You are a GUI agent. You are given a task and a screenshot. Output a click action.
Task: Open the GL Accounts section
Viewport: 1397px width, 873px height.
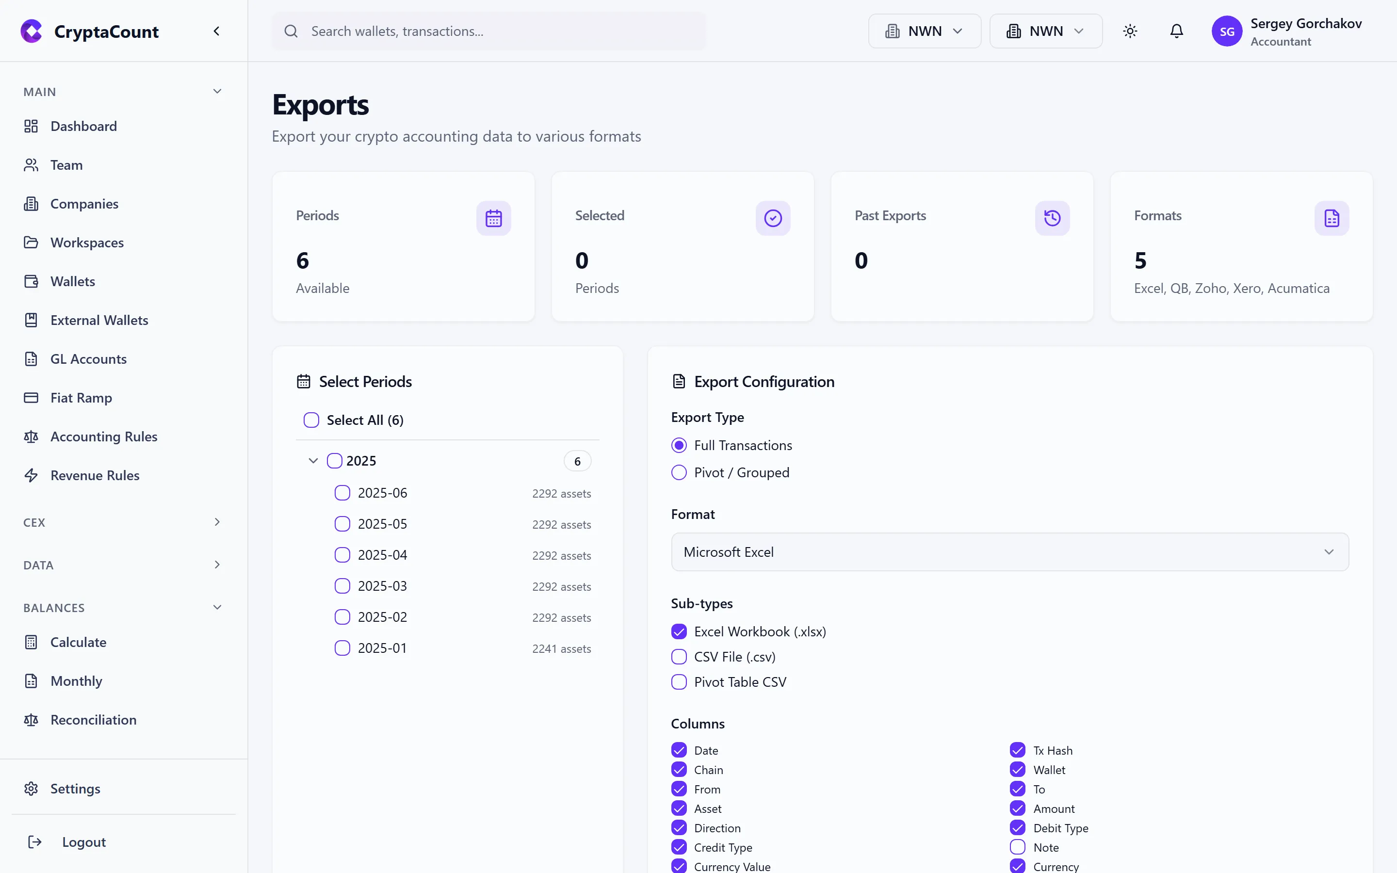point(88,358)
